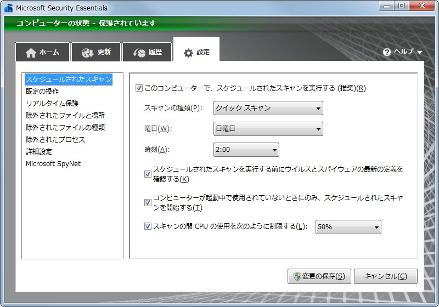The image size is (439, 307).
Task: Open the スキャンの種類 dropdown
Action: coord(268,108)
